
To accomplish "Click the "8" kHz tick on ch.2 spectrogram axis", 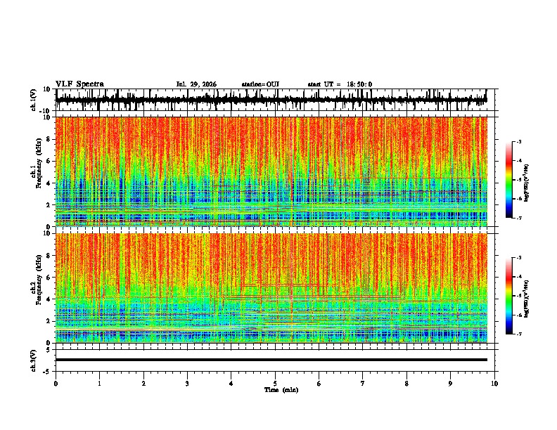I will [x=49, y=256].
